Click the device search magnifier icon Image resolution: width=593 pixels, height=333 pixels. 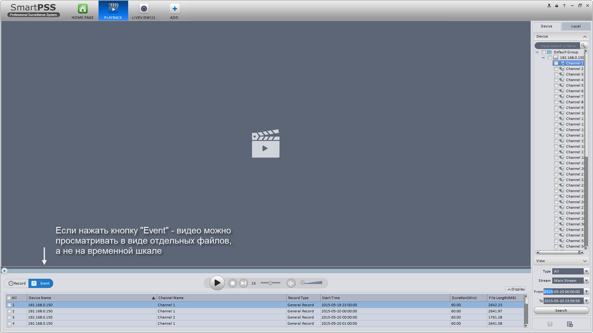[583, 46]
